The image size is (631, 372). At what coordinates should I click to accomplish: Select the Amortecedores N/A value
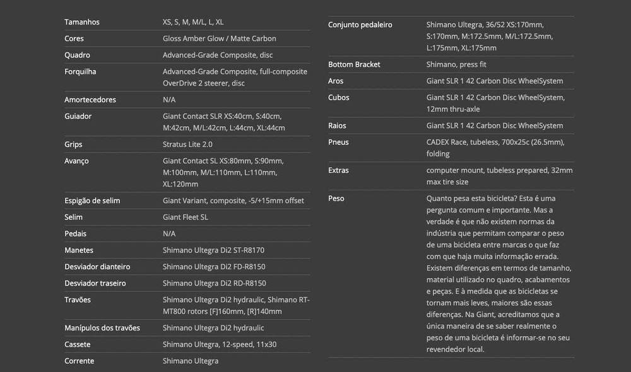click(169, 100)
